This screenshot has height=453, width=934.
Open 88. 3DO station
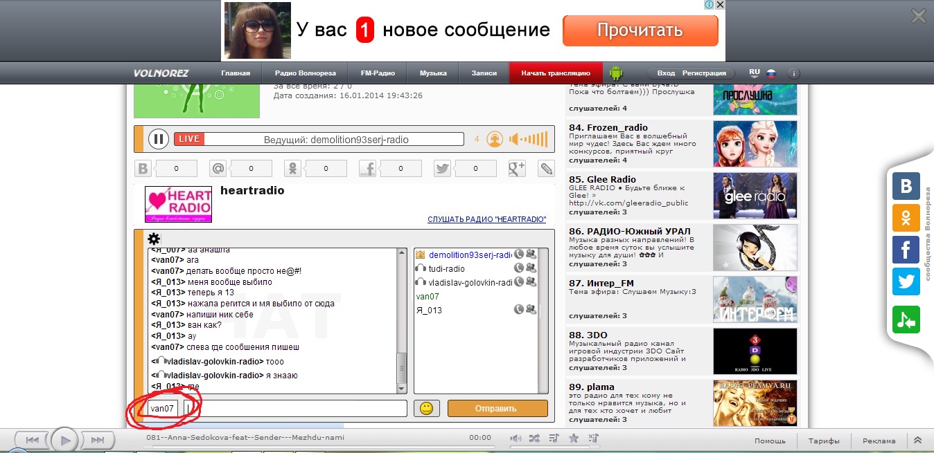[x=588, y=335]
